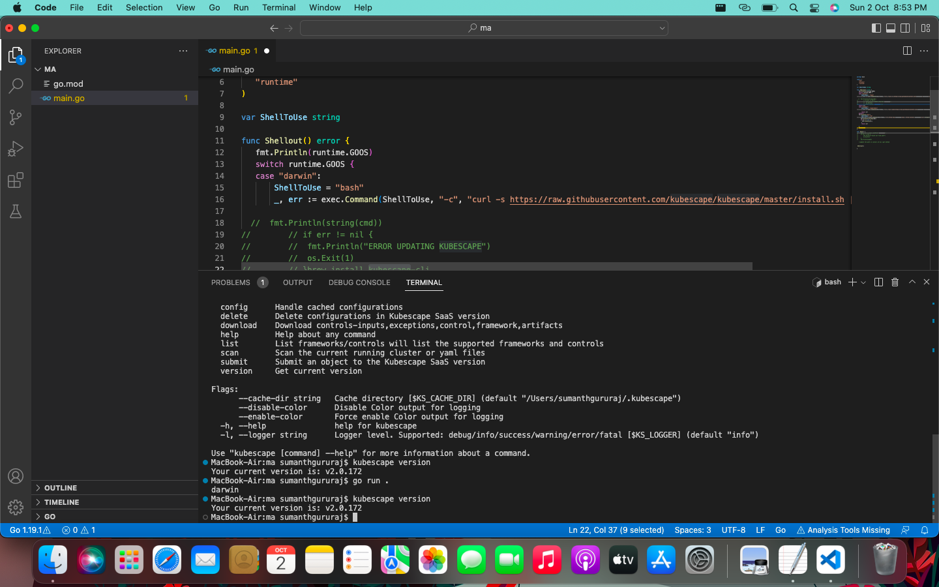Viewport: 939px width, 587px height.
Task: Click the main.go breadcrumb
Action: pos(233,70)
